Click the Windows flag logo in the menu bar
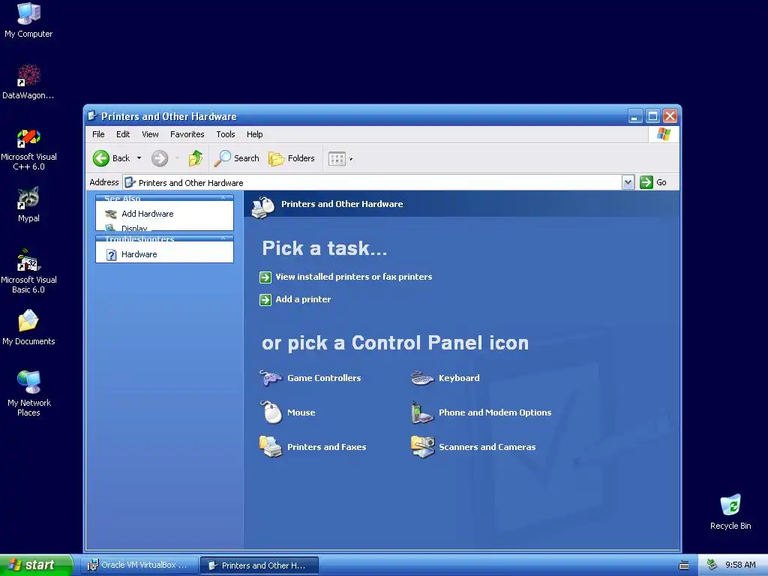Screen dimensions: 768x576 (664, 134)
